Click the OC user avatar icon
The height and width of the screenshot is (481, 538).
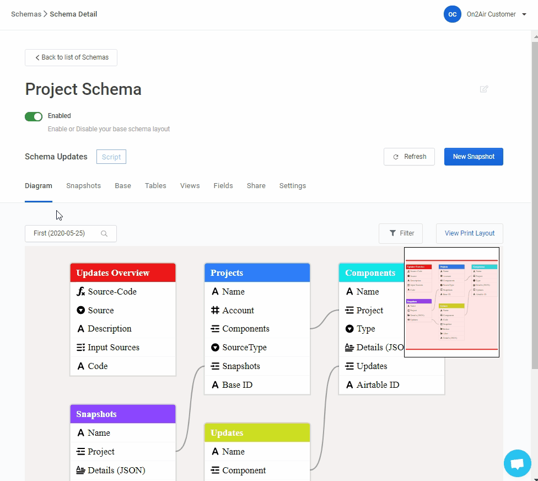pyautogui.click(x=452, y=14)
